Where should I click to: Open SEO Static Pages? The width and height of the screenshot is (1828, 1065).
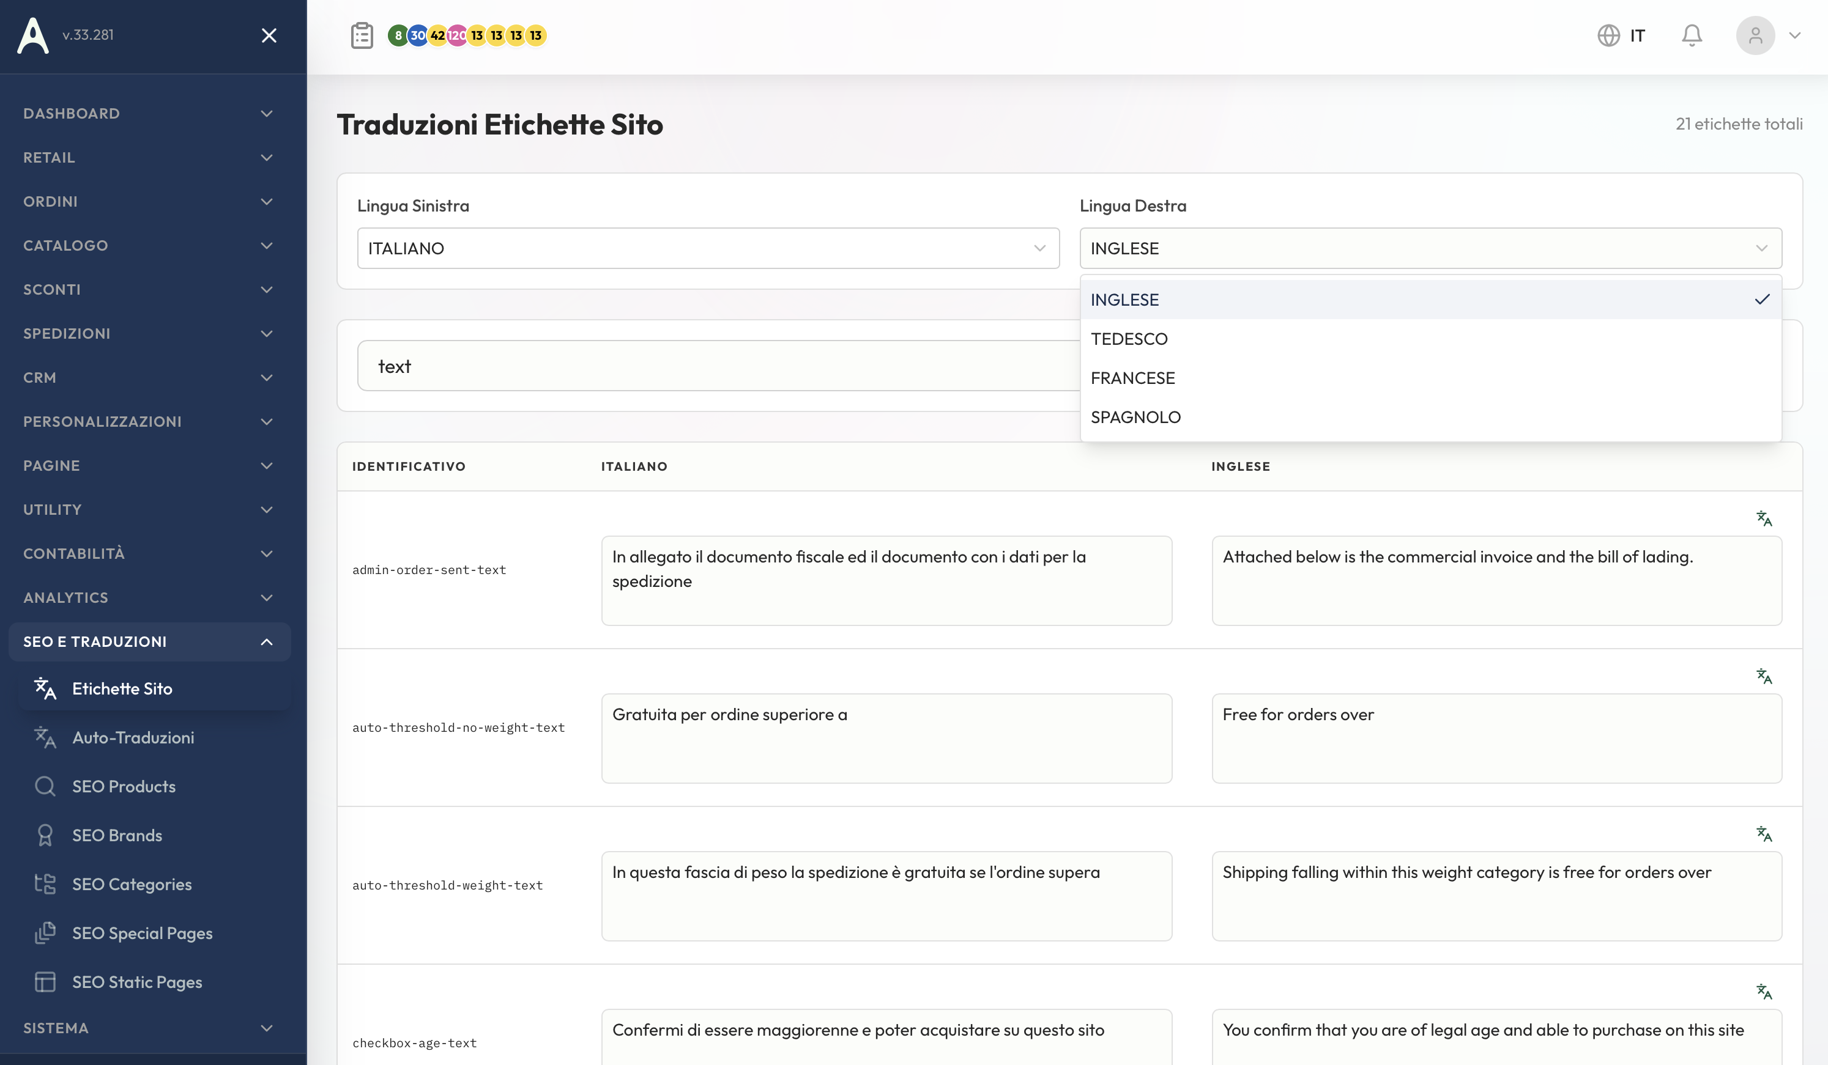point(155,982)
